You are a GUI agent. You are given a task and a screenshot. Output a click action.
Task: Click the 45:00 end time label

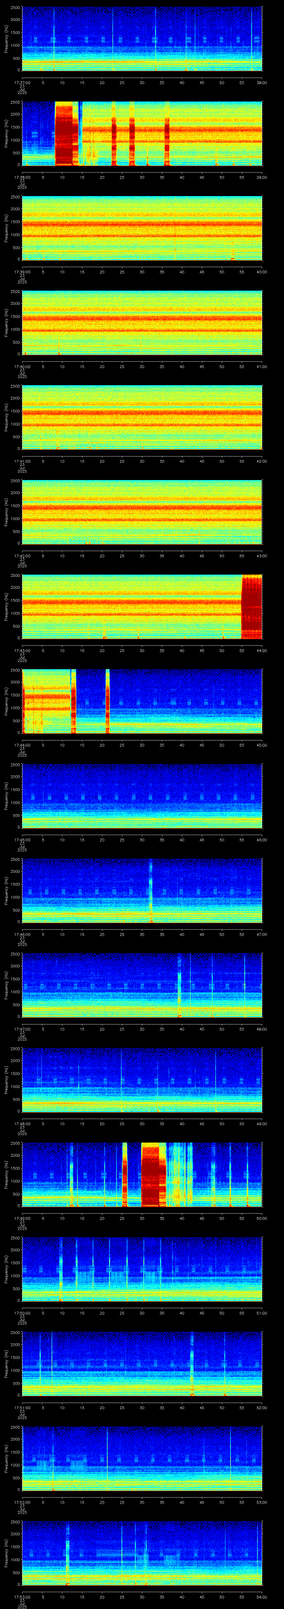pyautogui.click(x=262, y=745)
